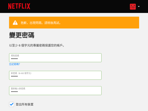
Task: Click the text 以至少 6 個字元的專屬密碼保護您的帳戶。
Action: click(37, 46)
